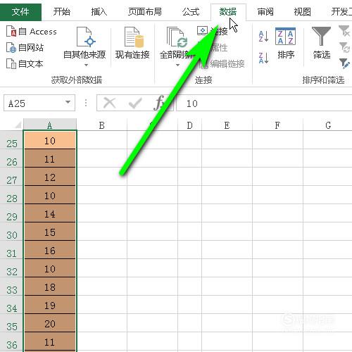The image size is (352, 352).
Task: Click cell A31 containing 16
Action: (x=50, y=250)
